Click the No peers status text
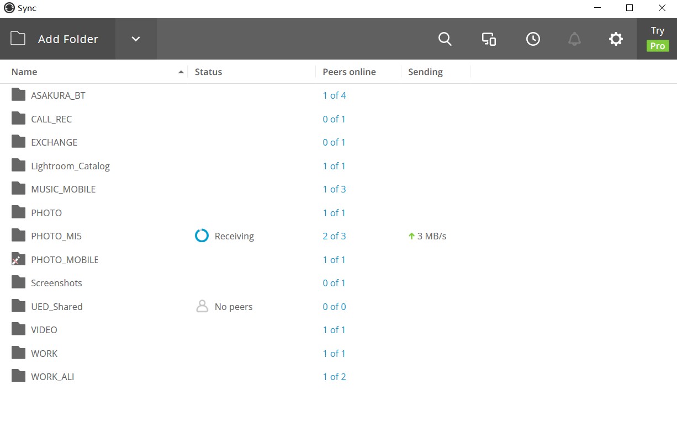The width and height of the screenshot is (677, 444). click(x=234, y=307)
